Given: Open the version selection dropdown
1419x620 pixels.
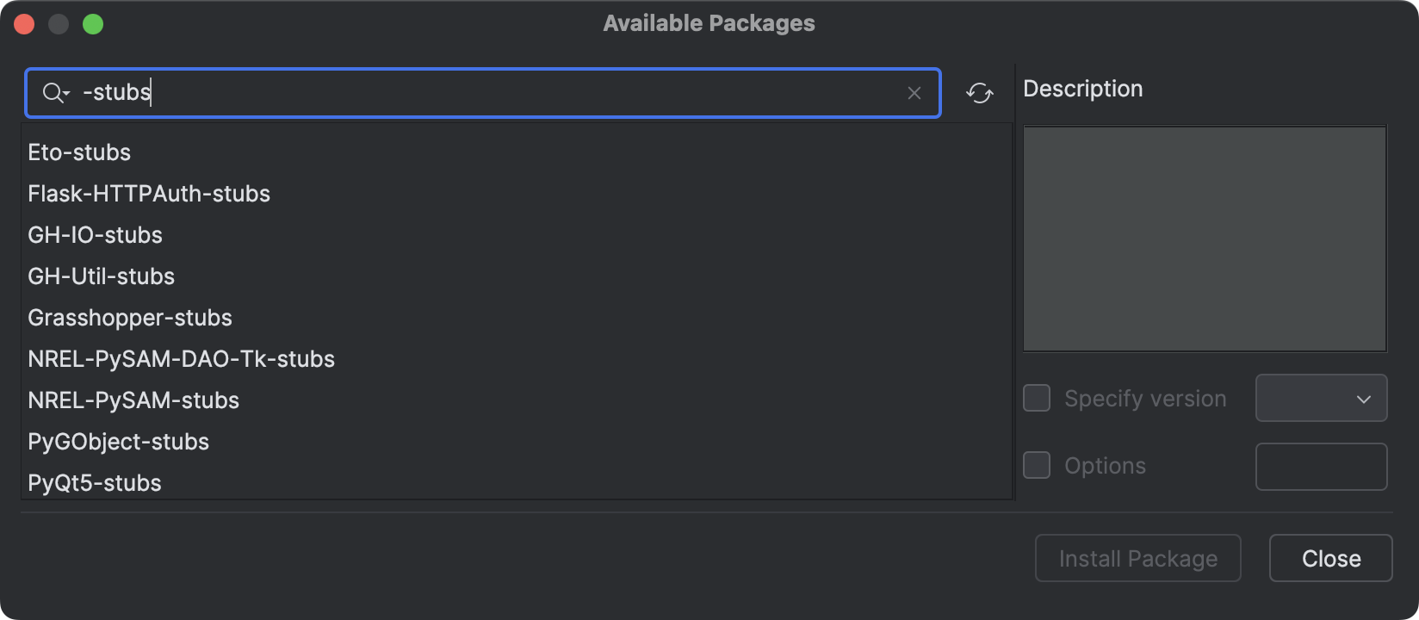Looking at the screenshot, I should [x=1321, y=398].
